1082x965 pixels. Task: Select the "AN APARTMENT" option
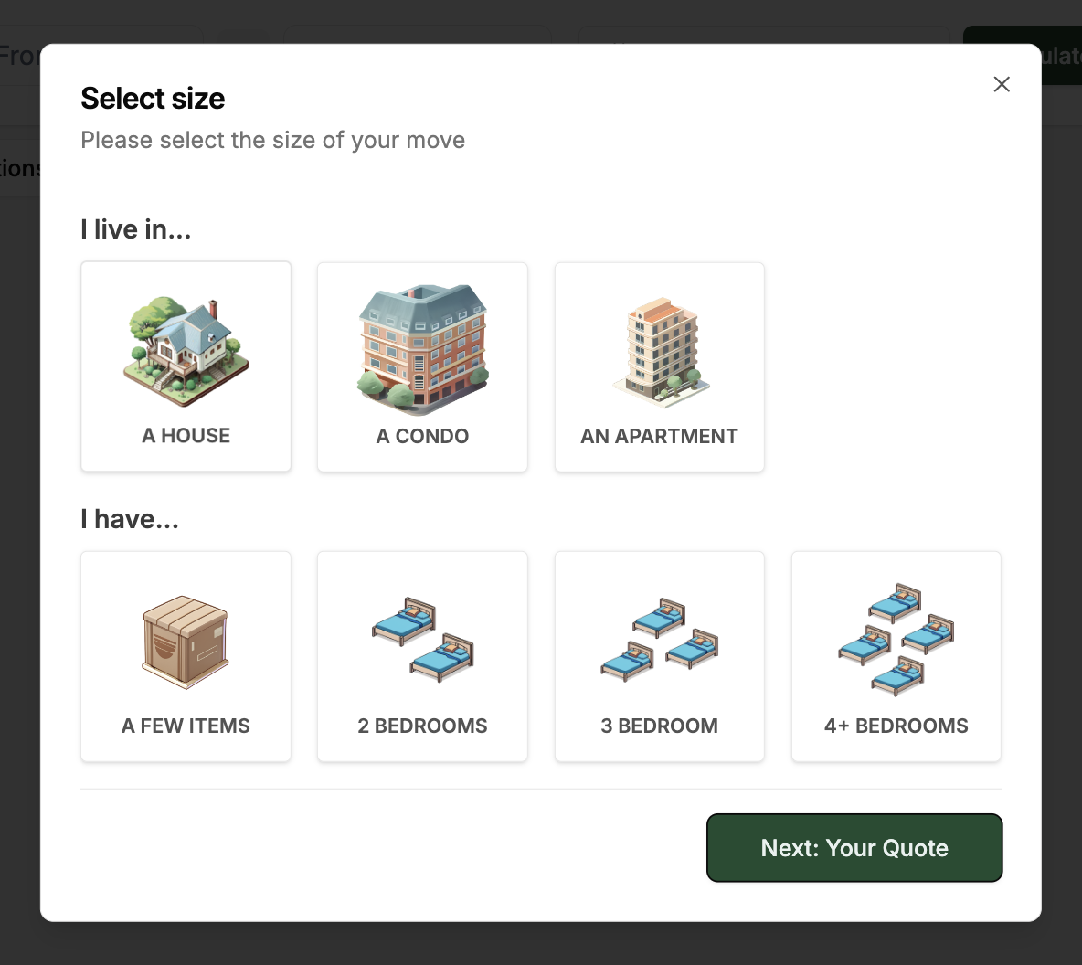click(x=659, y=366)
